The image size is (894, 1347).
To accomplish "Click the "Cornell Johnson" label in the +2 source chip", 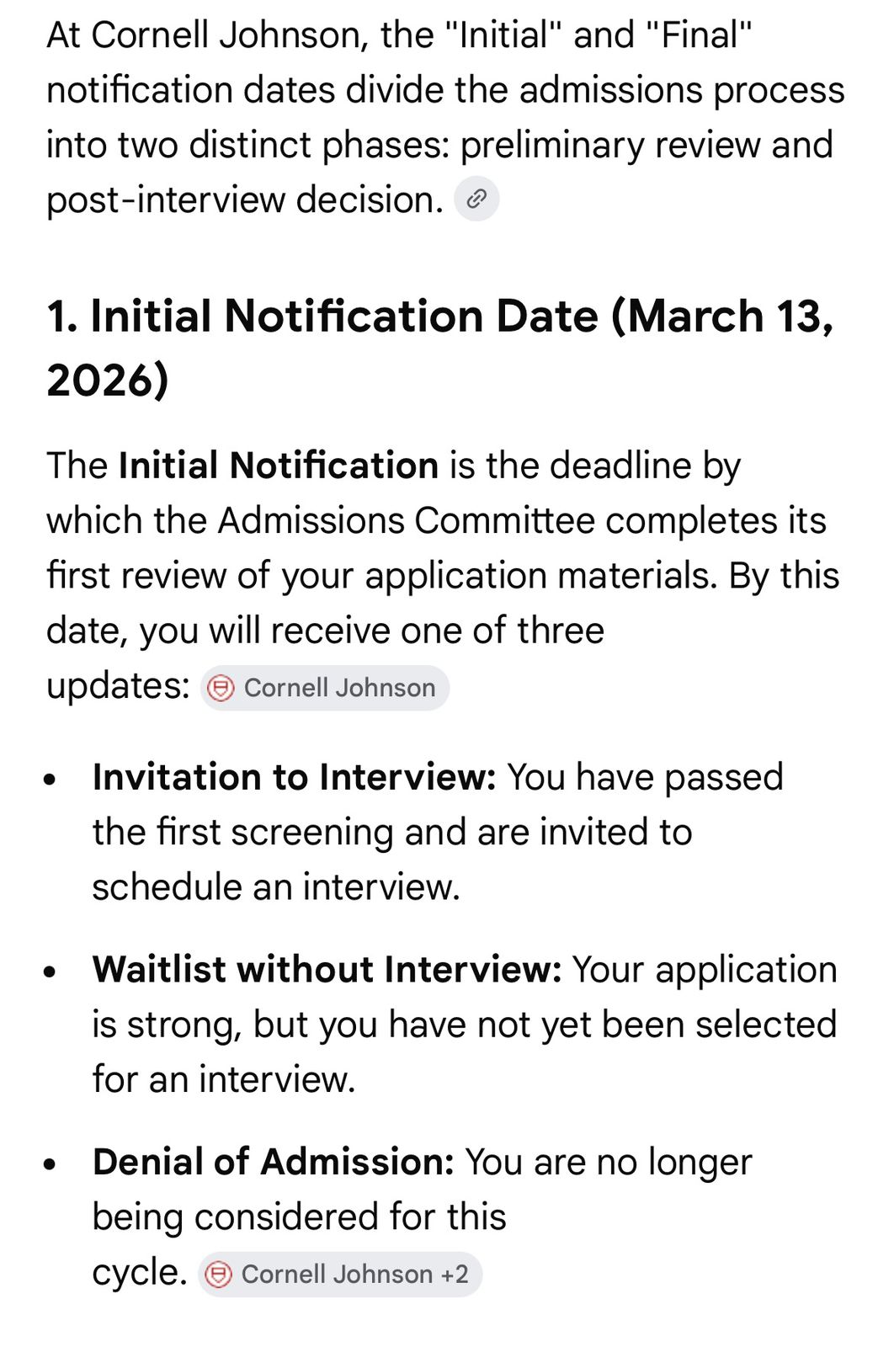I will tap(337, 1275).
